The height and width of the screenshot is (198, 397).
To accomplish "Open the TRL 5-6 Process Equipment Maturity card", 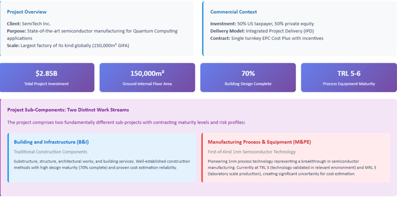I will tap(349, 77).
